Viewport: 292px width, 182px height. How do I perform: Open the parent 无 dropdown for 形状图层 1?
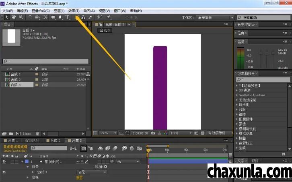[127, 162]
